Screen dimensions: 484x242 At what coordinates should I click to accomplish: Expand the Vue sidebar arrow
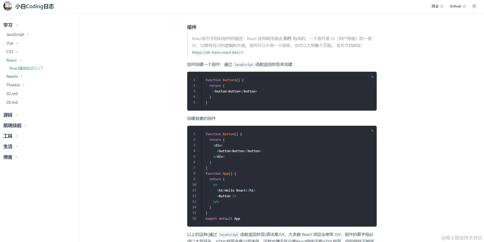[x=17, y=43]
